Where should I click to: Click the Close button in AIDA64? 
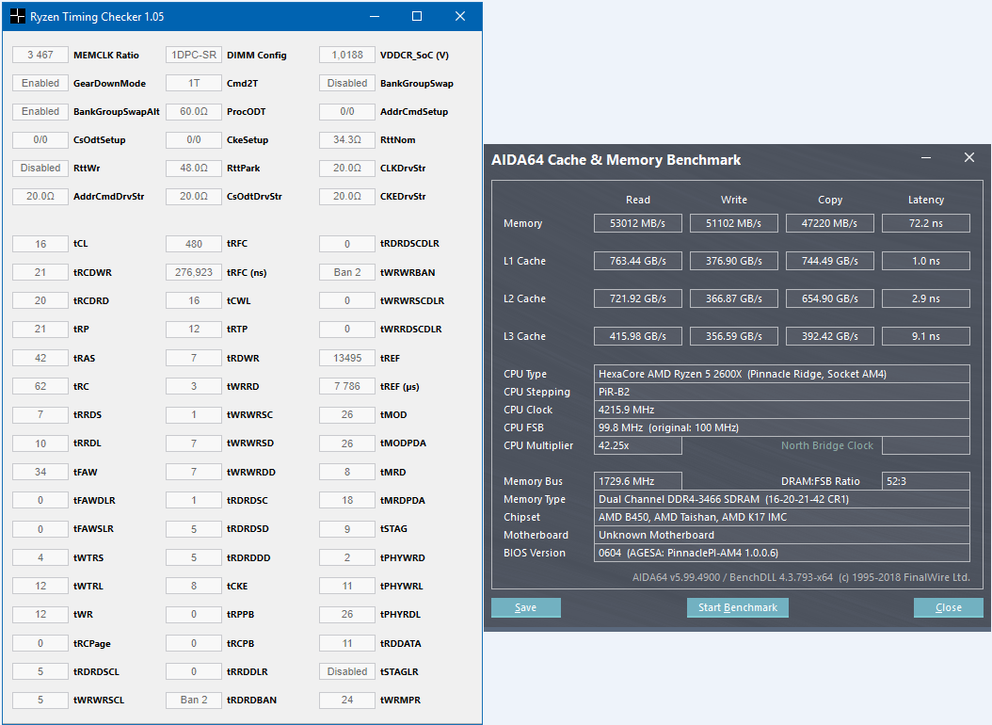(949, 607)
